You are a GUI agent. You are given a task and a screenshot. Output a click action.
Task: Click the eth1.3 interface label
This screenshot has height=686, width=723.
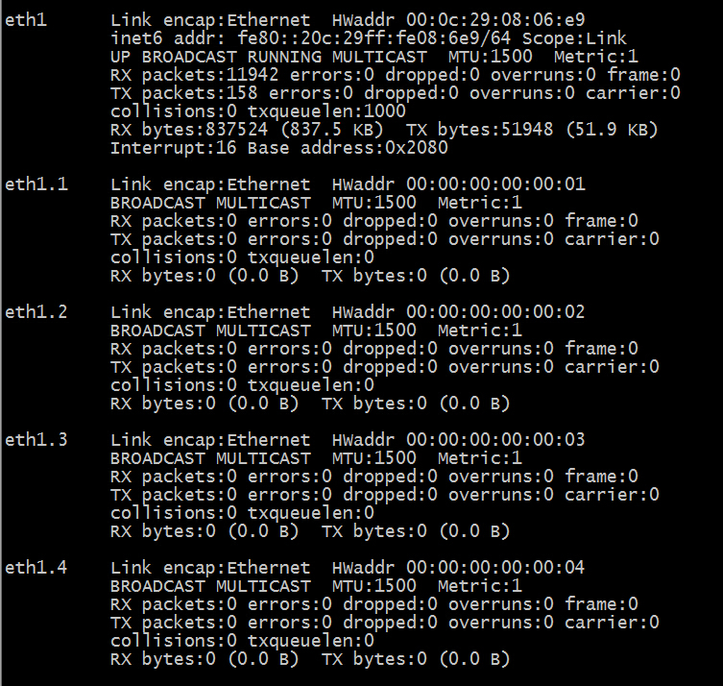pyautogui.click(x=36, y=440)
